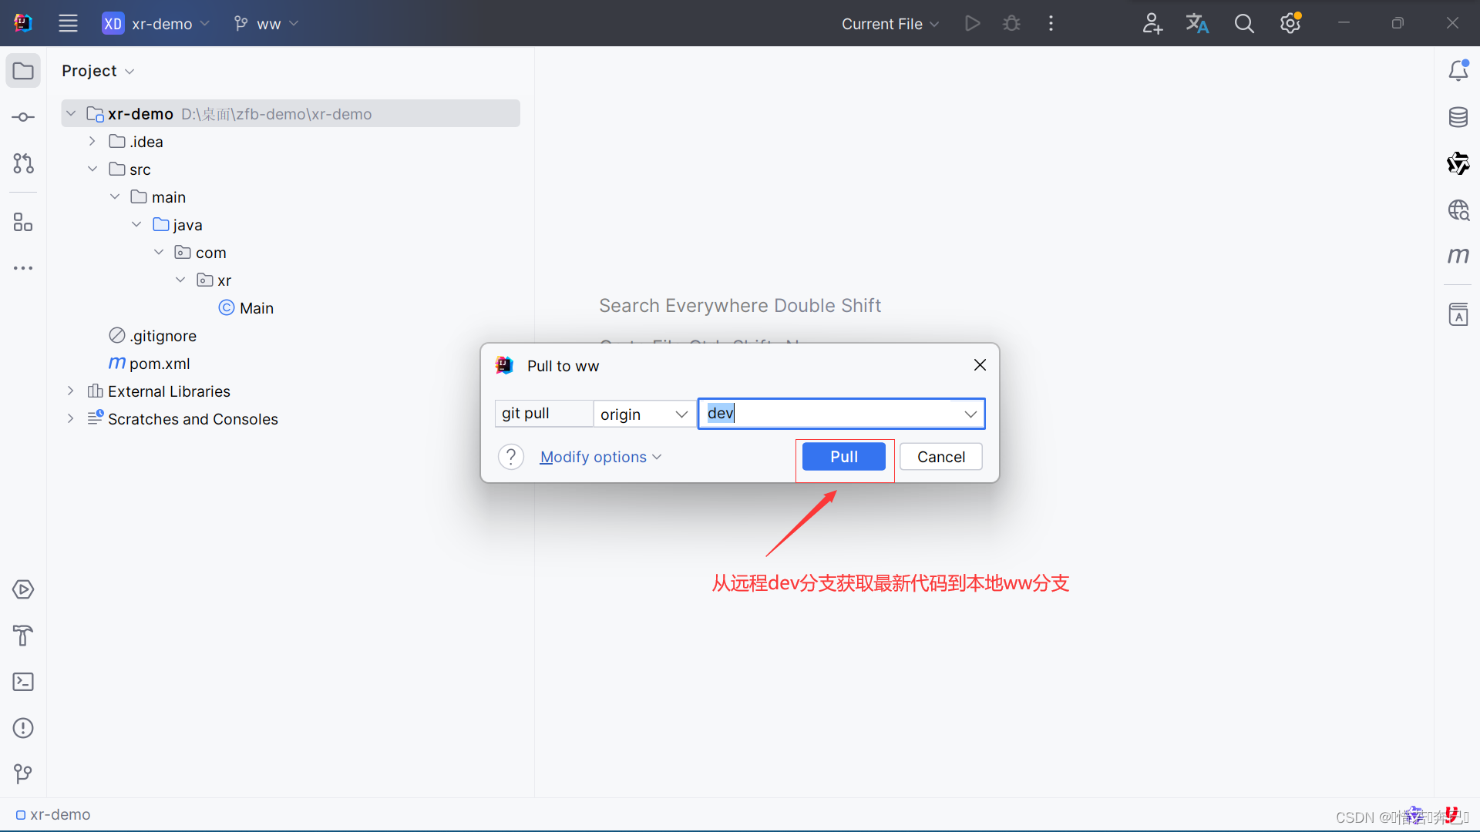
Task: Click the Run button in toolbar
Action: (x=972, y=23)
